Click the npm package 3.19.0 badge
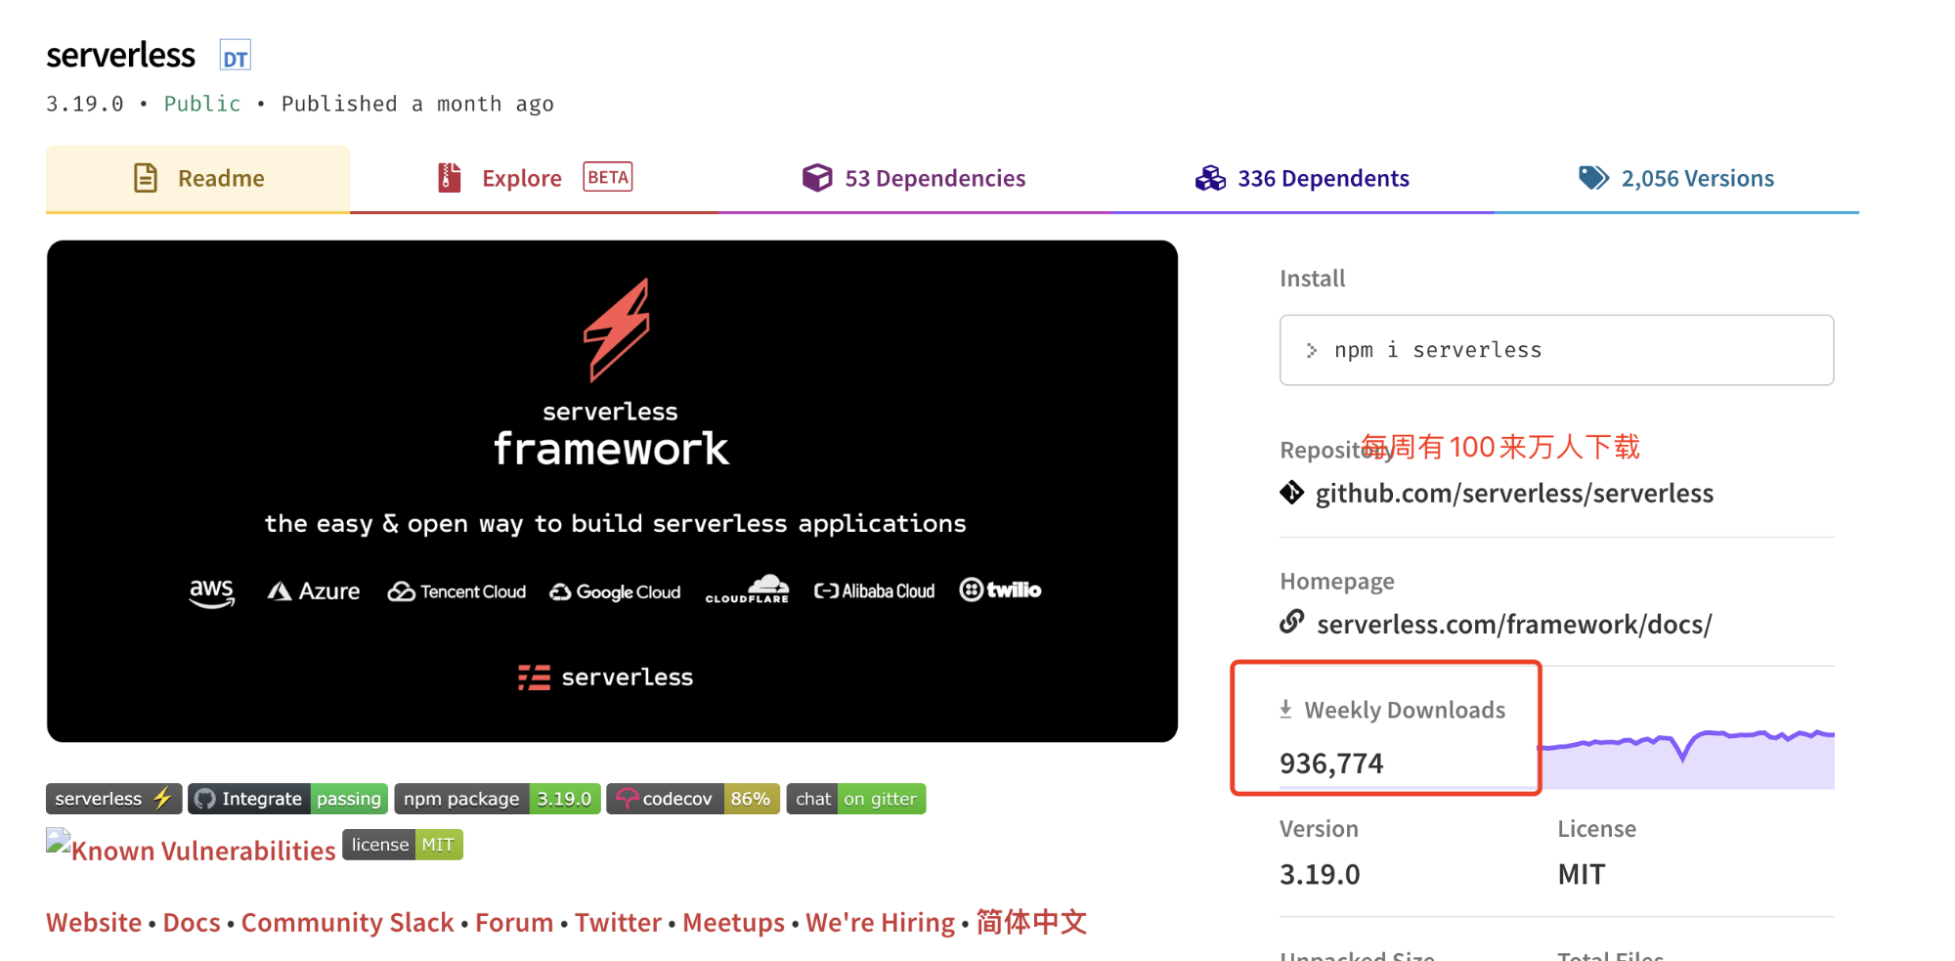The image size is (1955, 961). click(497, 799)
